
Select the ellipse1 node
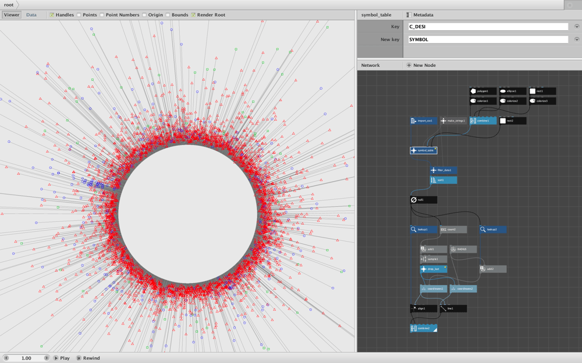(513, 91)
